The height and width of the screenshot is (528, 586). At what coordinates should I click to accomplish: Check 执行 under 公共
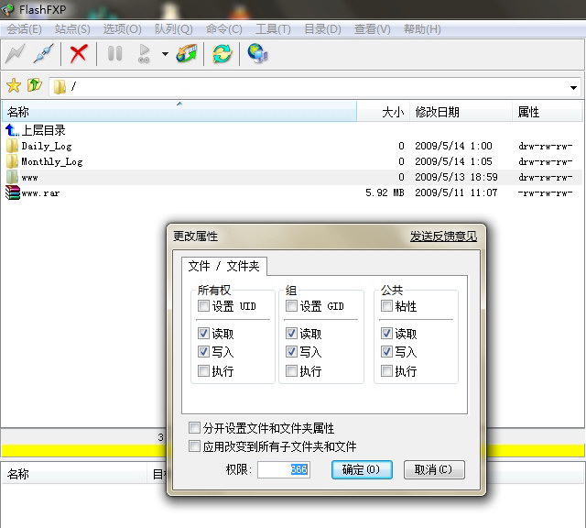click(x=386, y=371)
